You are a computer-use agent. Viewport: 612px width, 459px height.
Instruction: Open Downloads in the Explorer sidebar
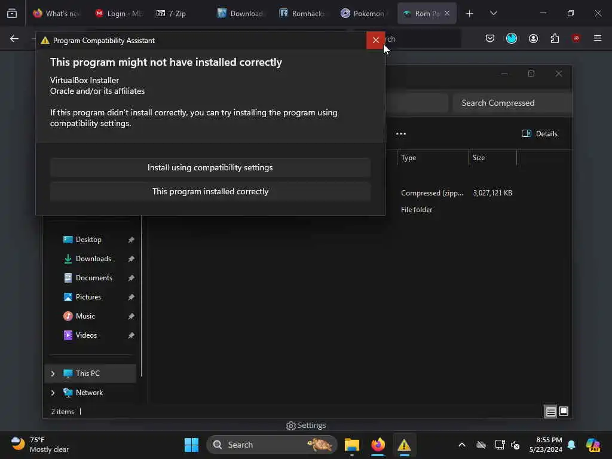pyautogui.click(x=93, y=259)
